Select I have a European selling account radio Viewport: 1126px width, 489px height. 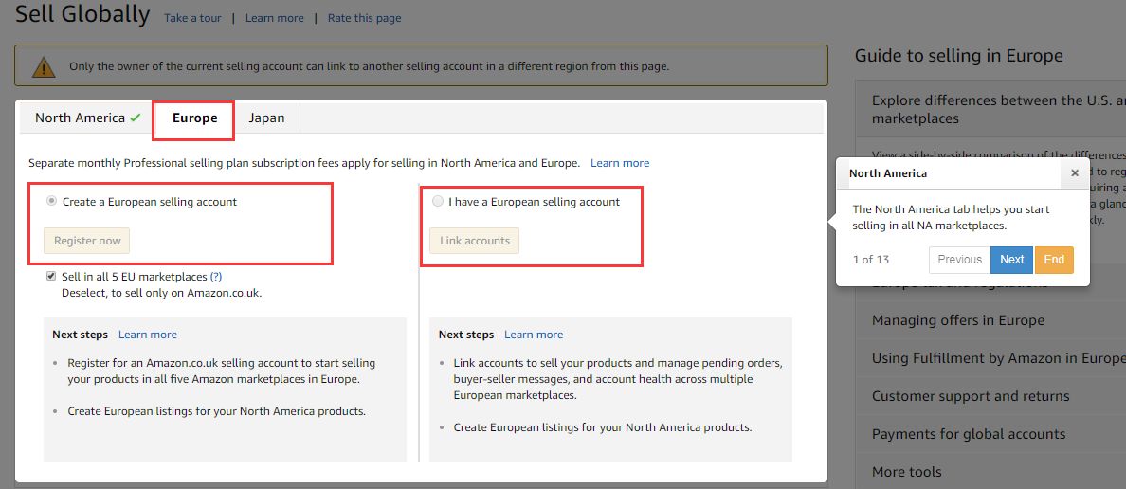[437, 202]
